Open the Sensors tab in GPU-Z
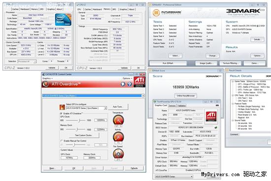The image size is (271, 181). click(172, 106)
